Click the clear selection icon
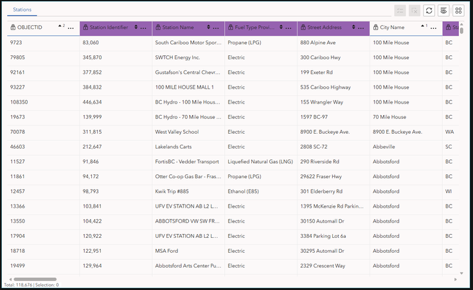The width and height of the screenshot is (473, 290). [x=415, y=10]
